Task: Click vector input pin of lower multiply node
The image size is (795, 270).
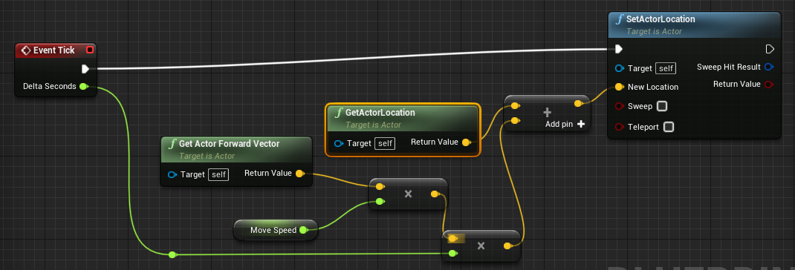Action: pos(452,239)
